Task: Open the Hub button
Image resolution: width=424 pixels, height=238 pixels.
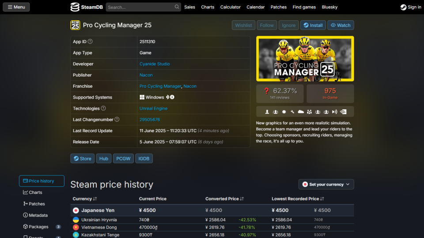Action: [x=103, y=158]
